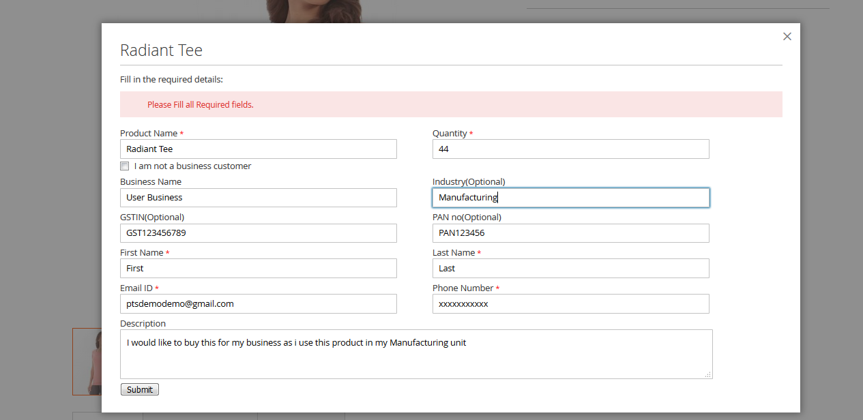Click the "Radiant Tee" dialog title
The height and width of the screenshot is (420, 863).
tap(161, 50)
